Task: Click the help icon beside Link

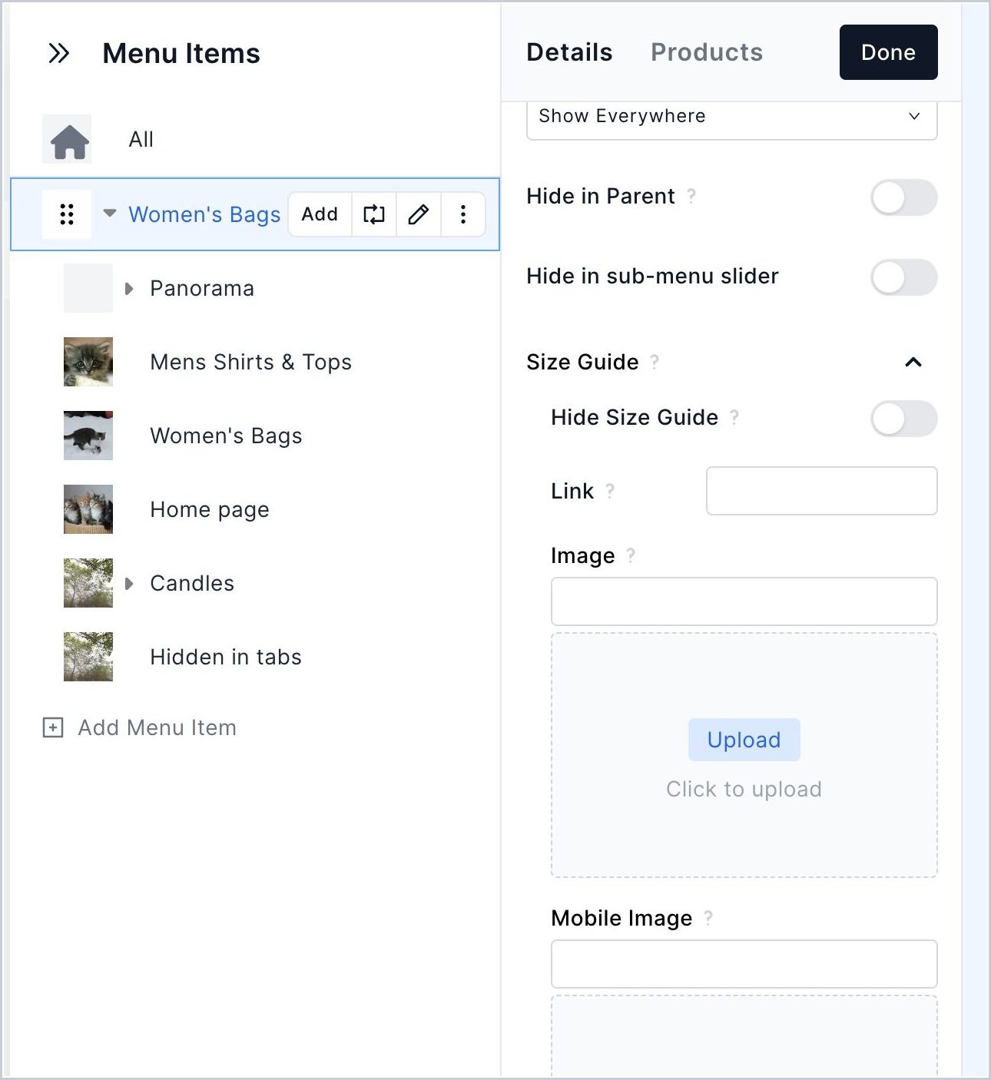Action: click(610, 491)
